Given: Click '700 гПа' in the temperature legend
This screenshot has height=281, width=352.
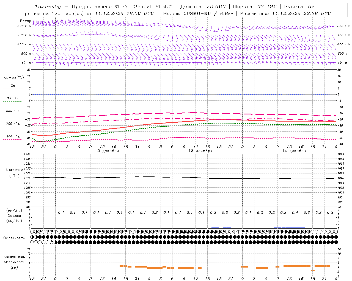Looking at the screenshot, I should [x=13, y=124].
